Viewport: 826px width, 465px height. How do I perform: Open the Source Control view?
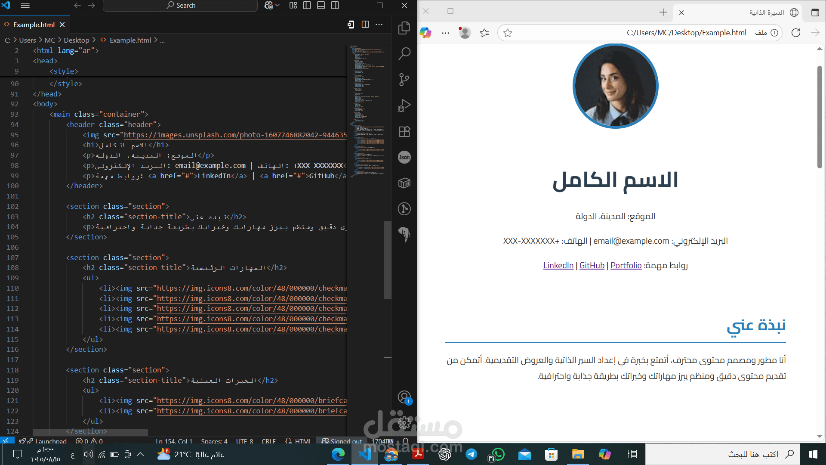[x=404, y=80]
